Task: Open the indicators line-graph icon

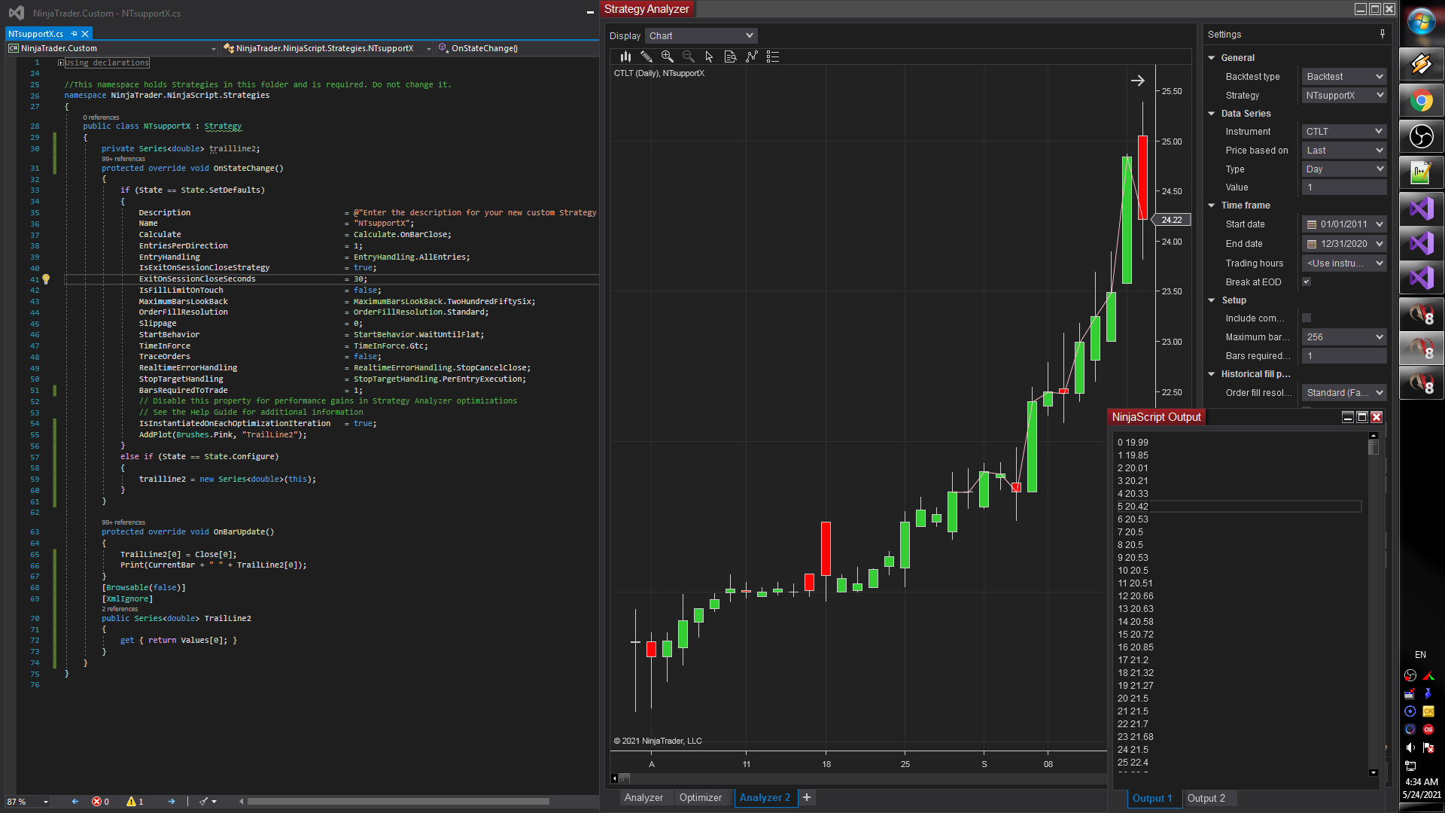Action: [x=751, y=56]
